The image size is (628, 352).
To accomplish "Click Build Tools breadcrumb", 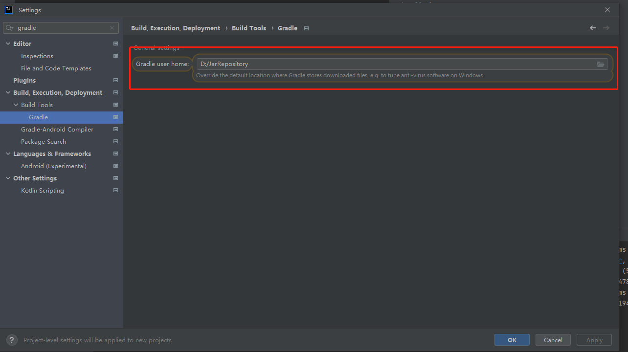I will coord(249,28).
